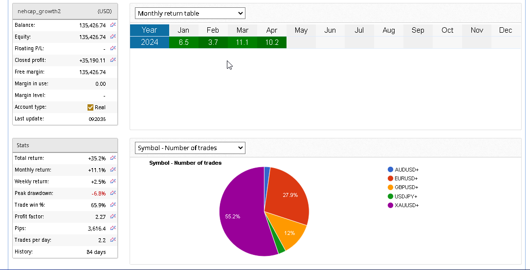Open the Profit factor chart icon
The height and width of the screenshot is (270, 530).
click(x=113, y=216)
